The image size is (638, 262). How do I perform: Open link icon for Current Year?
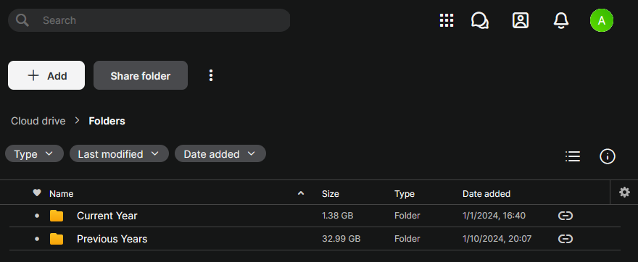click(565, 216)
